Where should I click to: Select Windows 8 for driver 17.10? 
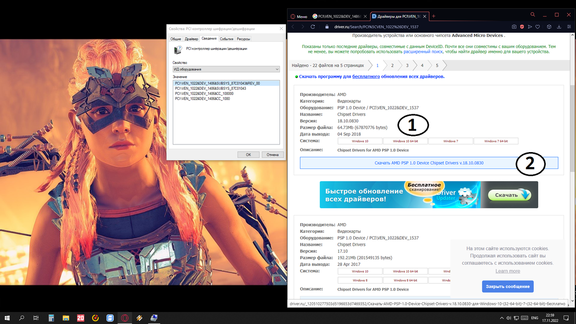click(x=360, y=280)
